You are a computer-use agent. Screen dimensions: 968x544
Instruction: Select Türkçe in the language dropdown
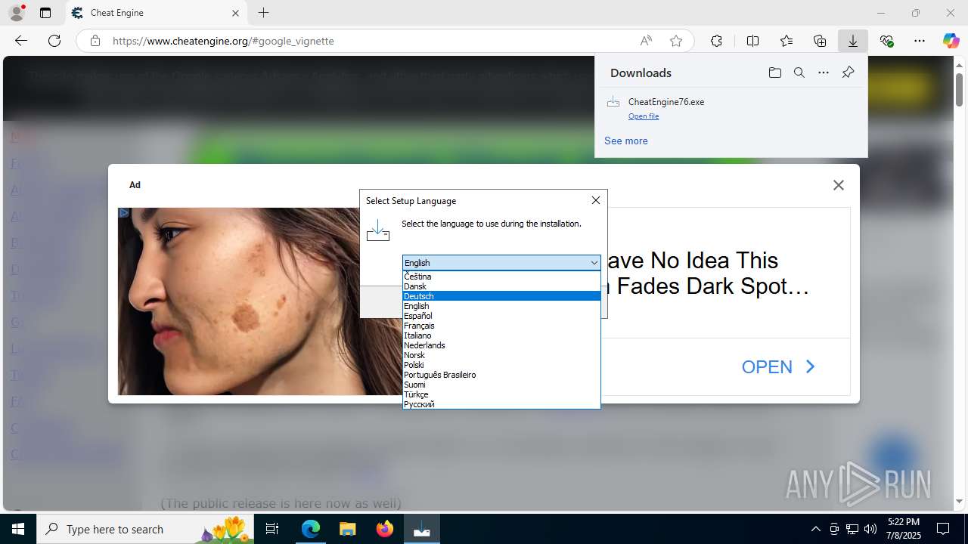pos(501,394)
